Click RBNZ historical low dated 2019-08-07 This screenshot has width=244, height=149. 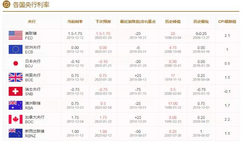(201, 133)
